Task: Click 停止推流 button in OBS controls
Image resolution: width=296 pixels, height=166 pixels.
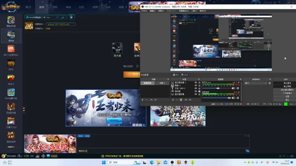Action: tap(287, 83)
